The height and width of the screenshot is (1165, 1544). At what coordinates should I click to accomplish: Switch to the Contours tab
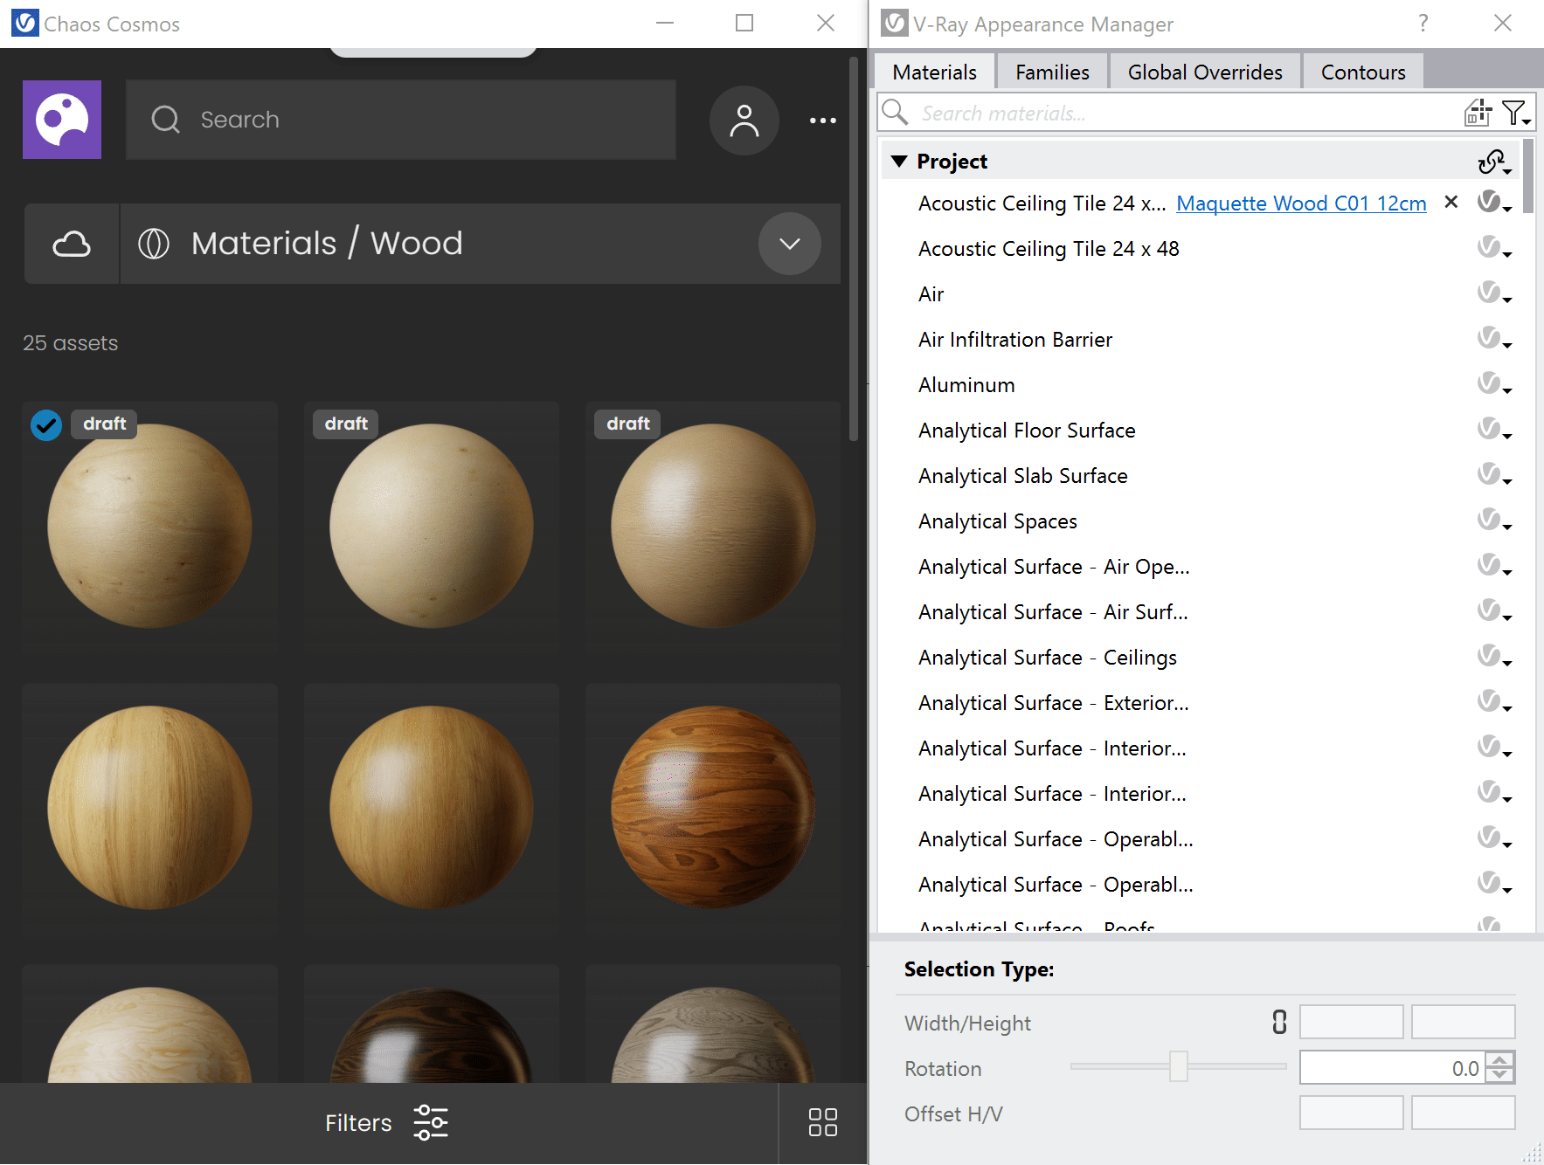pyautogui.click(x=1363, y=72)
